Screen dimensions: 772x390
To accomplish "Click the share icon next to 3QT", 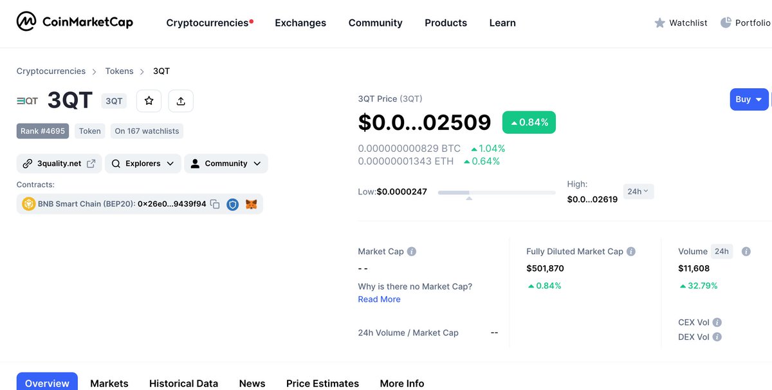I will pyautogui.click(x=181, y=100).
